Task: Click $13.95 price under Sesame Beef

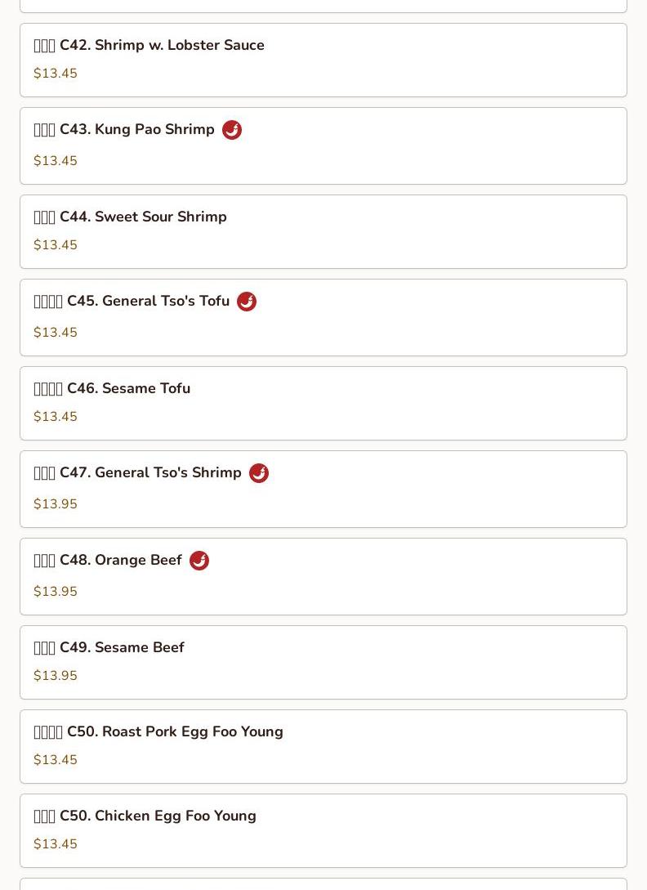Action: [x=56, y=676]
